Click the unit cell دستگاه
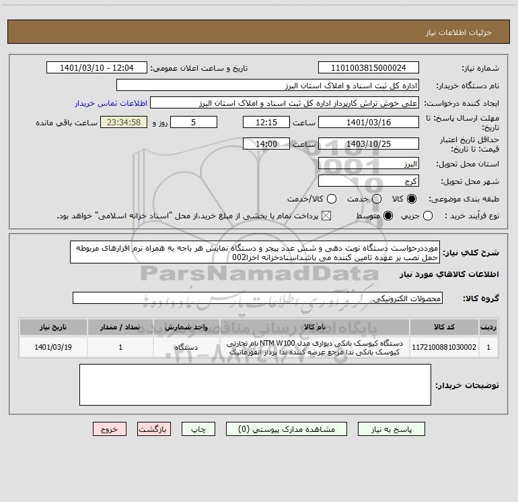The width and height of the screenshot is (518, 502). point(186,347)
